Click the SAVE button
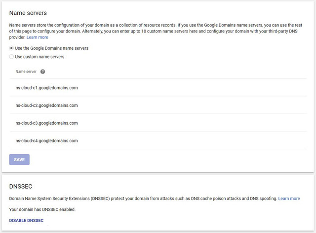316x233 pixels. point(19,160)
